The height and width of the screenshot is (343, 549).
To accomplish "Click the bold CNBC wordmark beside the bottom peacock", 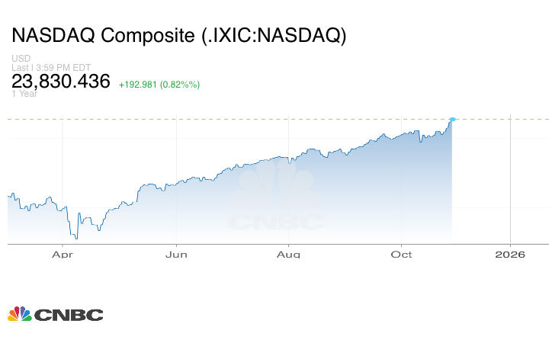I will point(68,315).
